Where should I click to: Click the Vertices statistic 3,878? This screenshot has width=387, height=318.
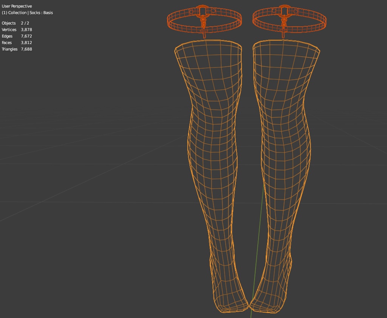26,29
